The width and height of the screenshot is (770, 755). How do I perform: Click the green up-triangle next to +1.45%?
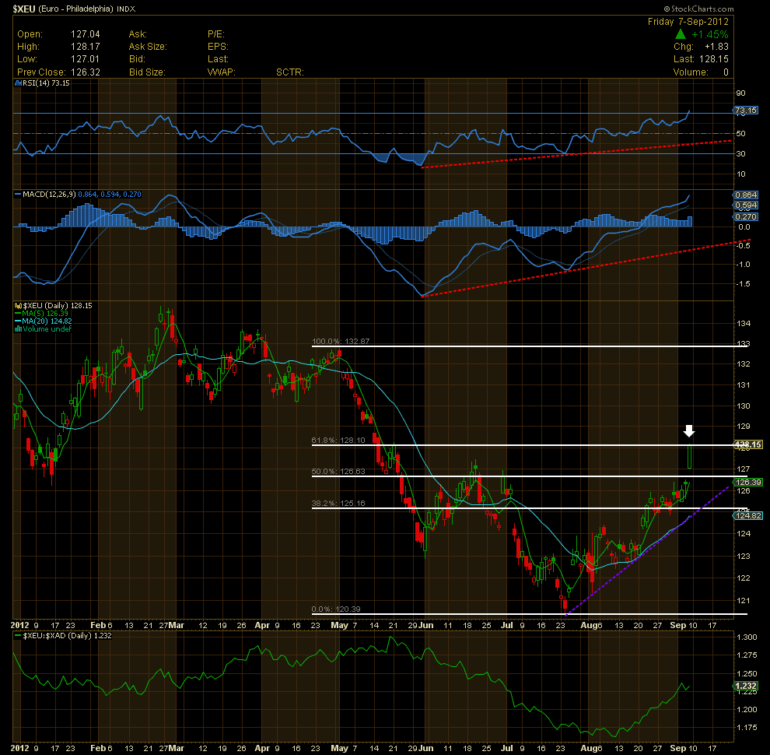[x=680, y=34]
